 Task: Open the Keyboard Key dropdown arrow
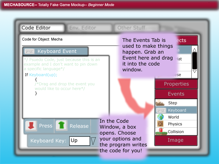(93, 141)
